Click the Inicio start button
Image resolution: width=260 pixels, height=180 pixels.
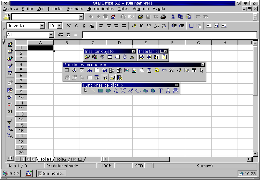[11, 173]
